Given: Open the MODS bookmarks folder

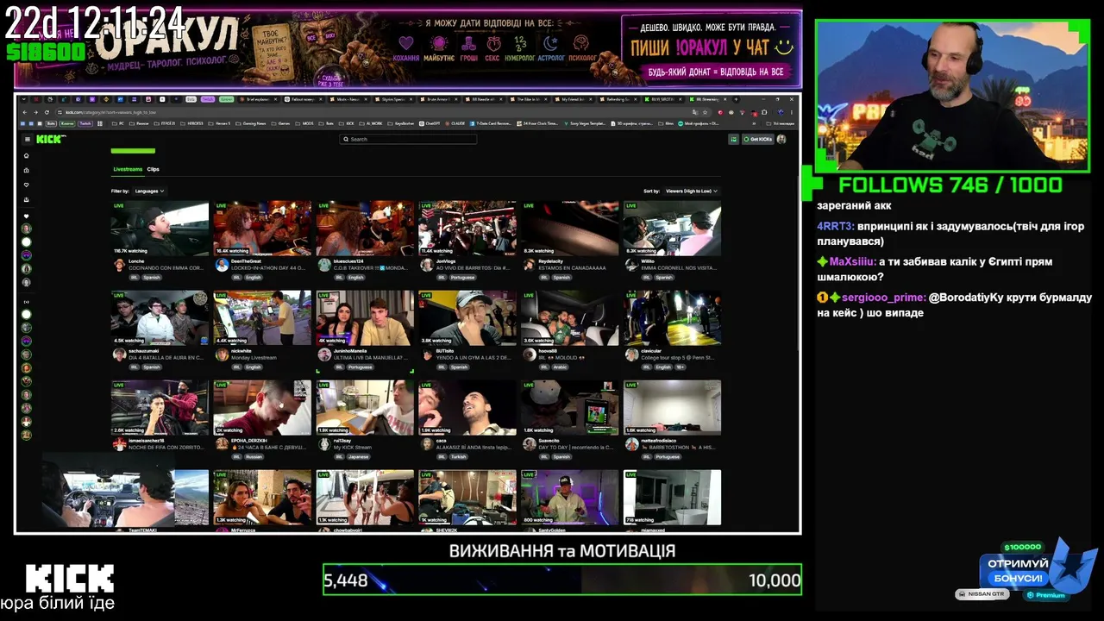Looking at the screenshot, I should (305, 123).
